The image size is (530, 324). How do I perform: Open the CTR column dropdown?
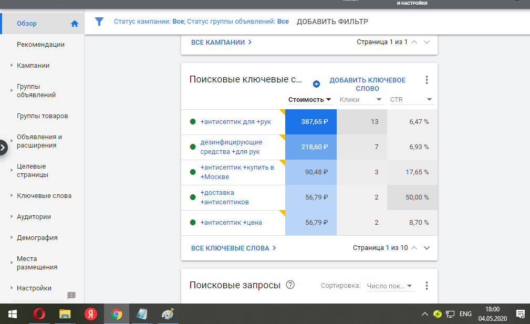coord(429,100)
